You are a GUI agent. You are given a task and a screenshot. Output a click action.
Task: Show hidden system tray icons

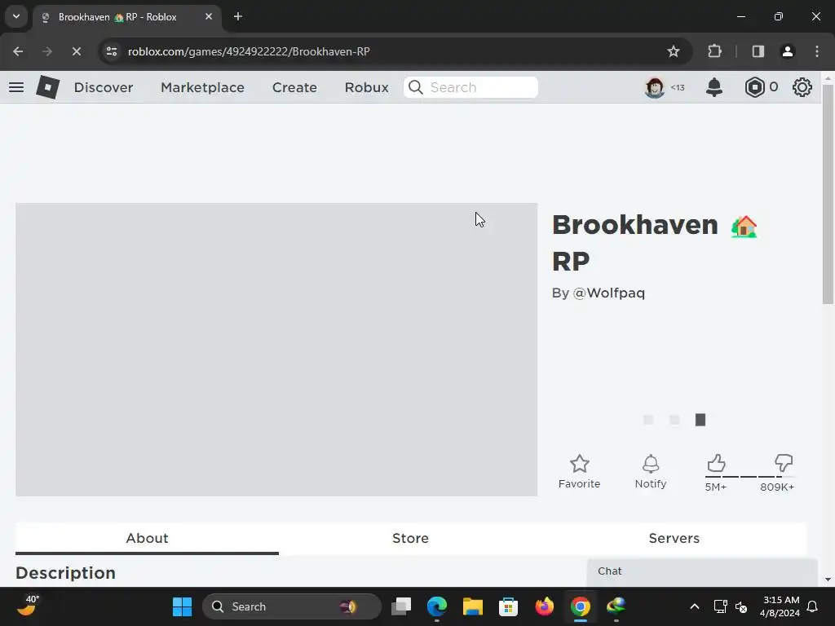pos(695,606)
